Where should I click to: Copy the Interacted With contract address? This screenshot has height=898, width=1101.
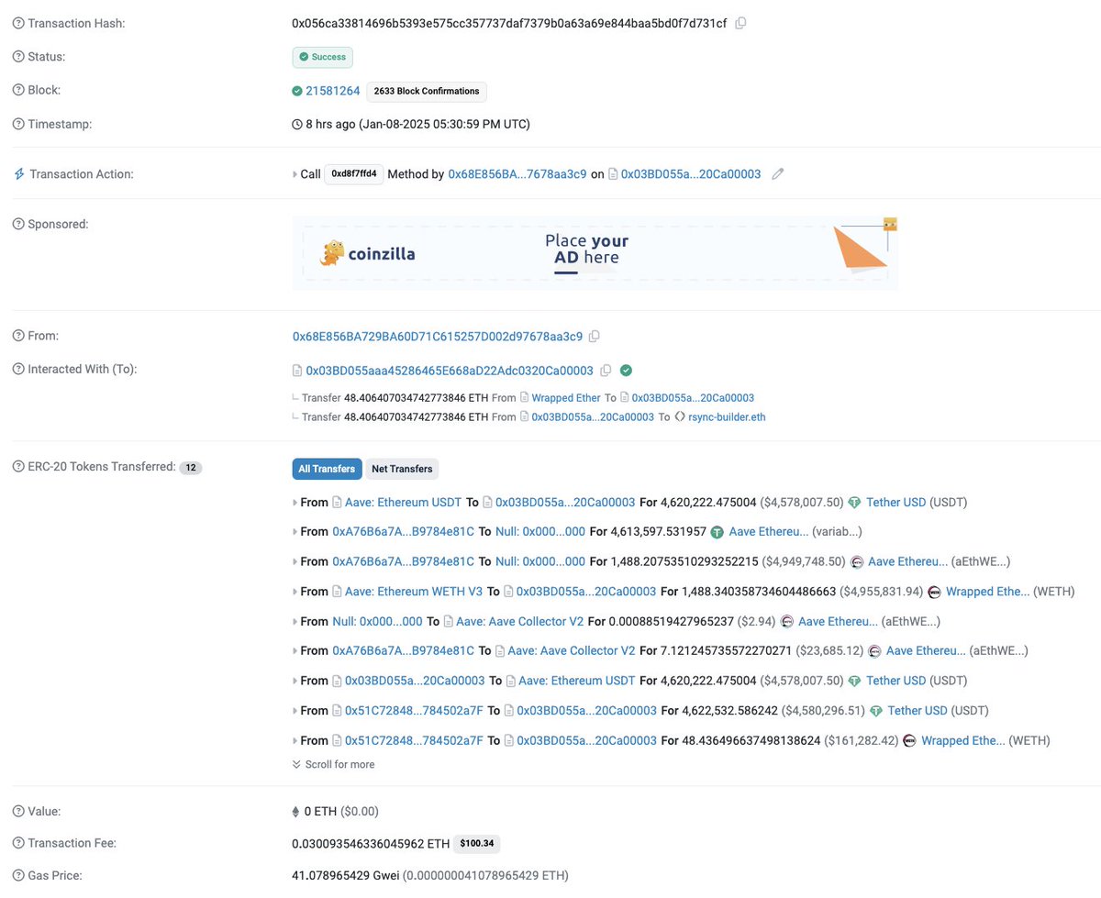(x=606, y=371)
